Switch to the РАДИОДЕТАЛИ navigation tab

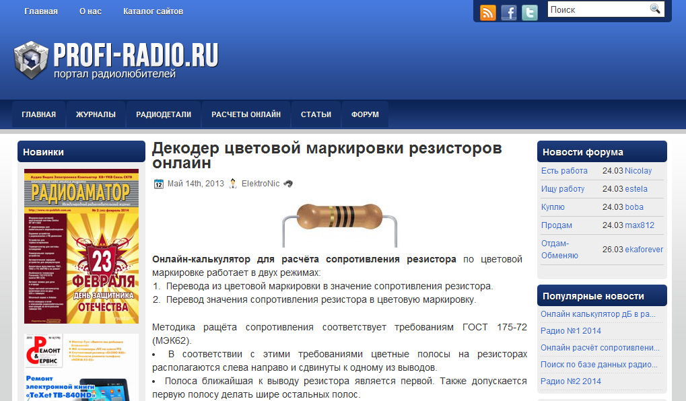pyautogui.click(x=163, y=114)
